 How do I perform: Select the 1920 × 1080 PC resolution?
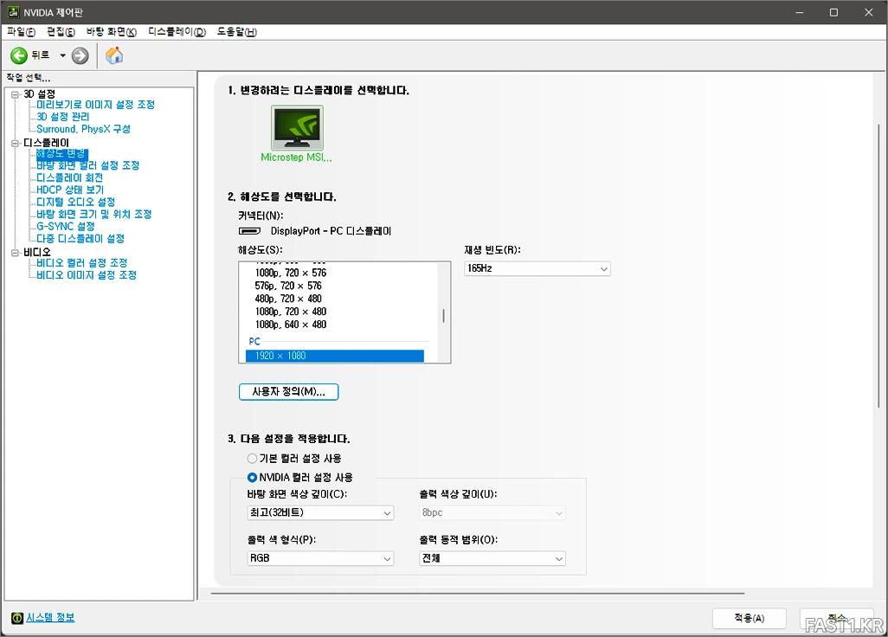pos(335,357)
